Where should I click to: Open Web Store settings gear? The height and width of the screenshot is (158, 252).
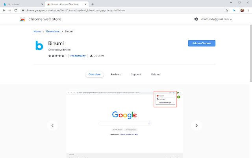tap(196, 19)
